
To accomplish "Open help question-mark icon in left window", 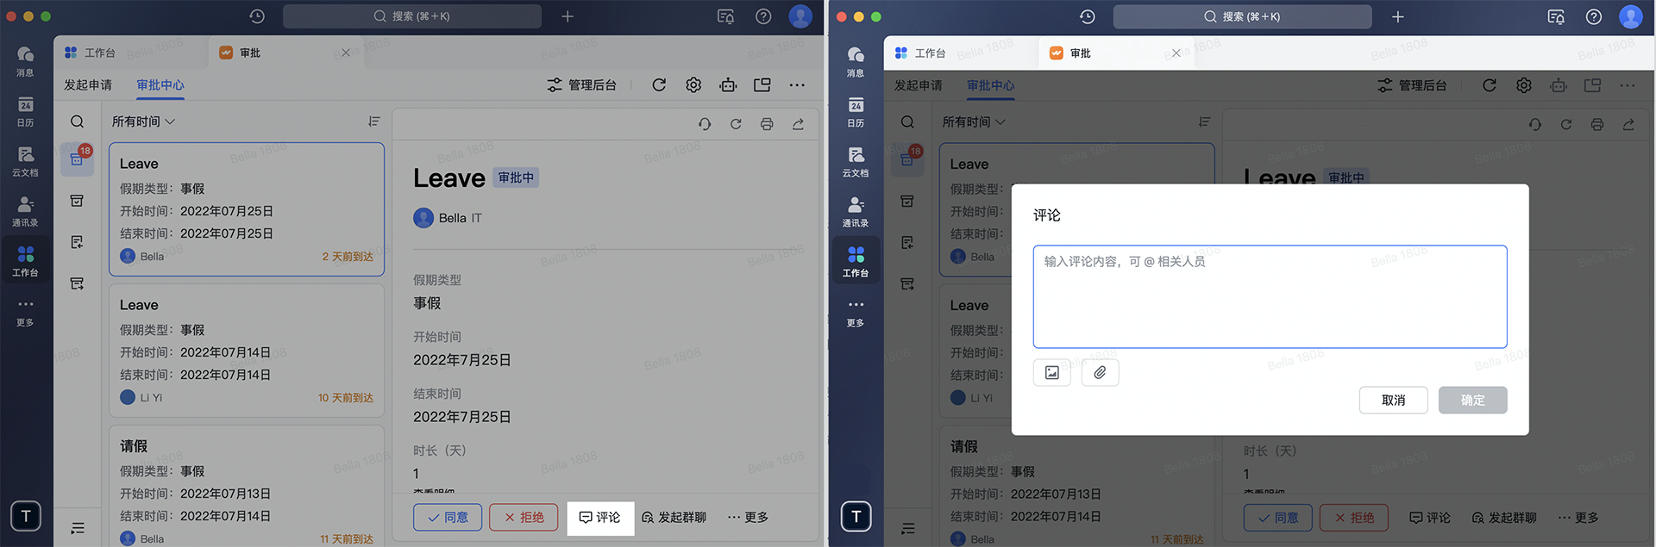I will click(x=763, y=16).
